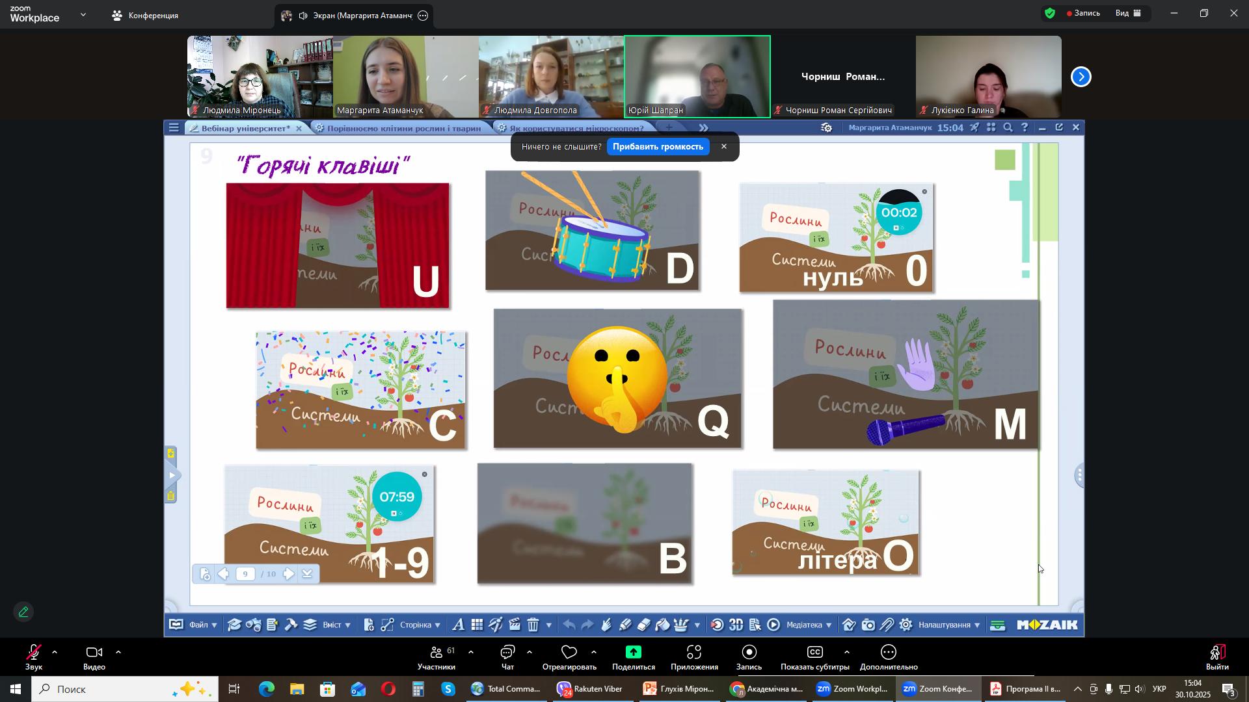
Task: Select the text tool letter A icon
Action: tap(458, 625)
